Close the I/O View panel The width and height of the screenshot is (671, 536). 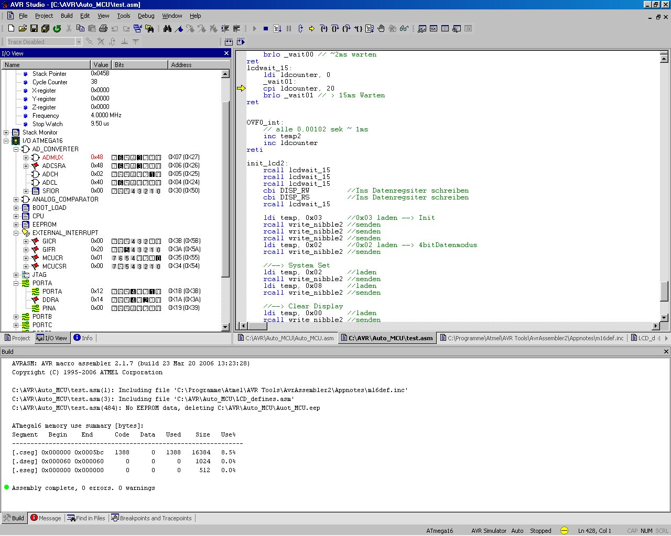coord(226,53)
